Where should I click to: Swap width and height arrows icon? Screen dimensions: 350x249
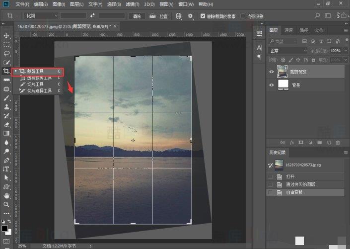click(92, 16)
